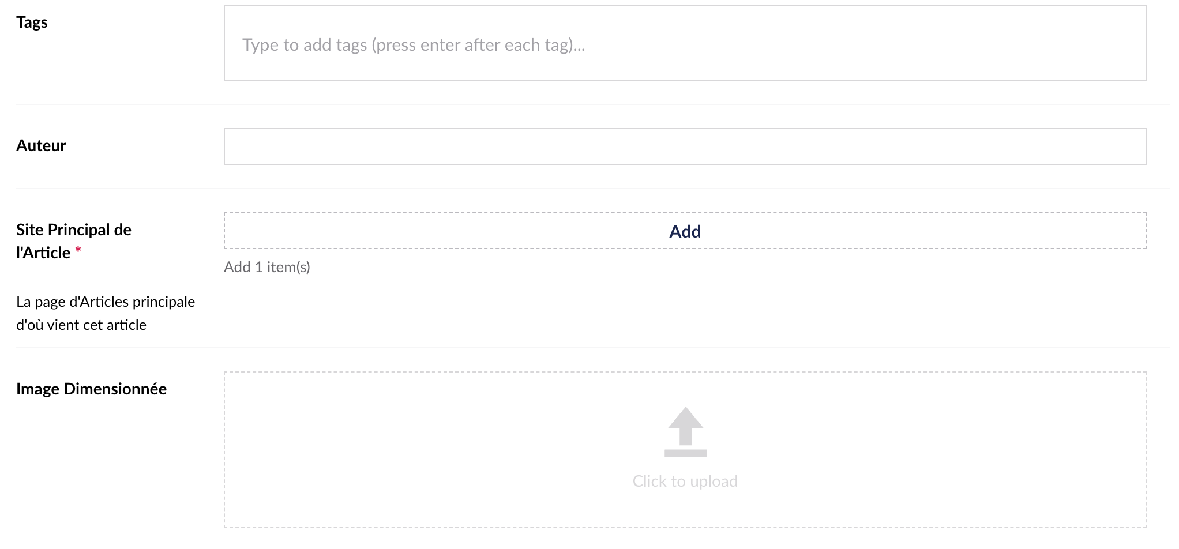Click the "Site Principal de" label line
This screenshot has height=549, width=1179.
(74, 230)
